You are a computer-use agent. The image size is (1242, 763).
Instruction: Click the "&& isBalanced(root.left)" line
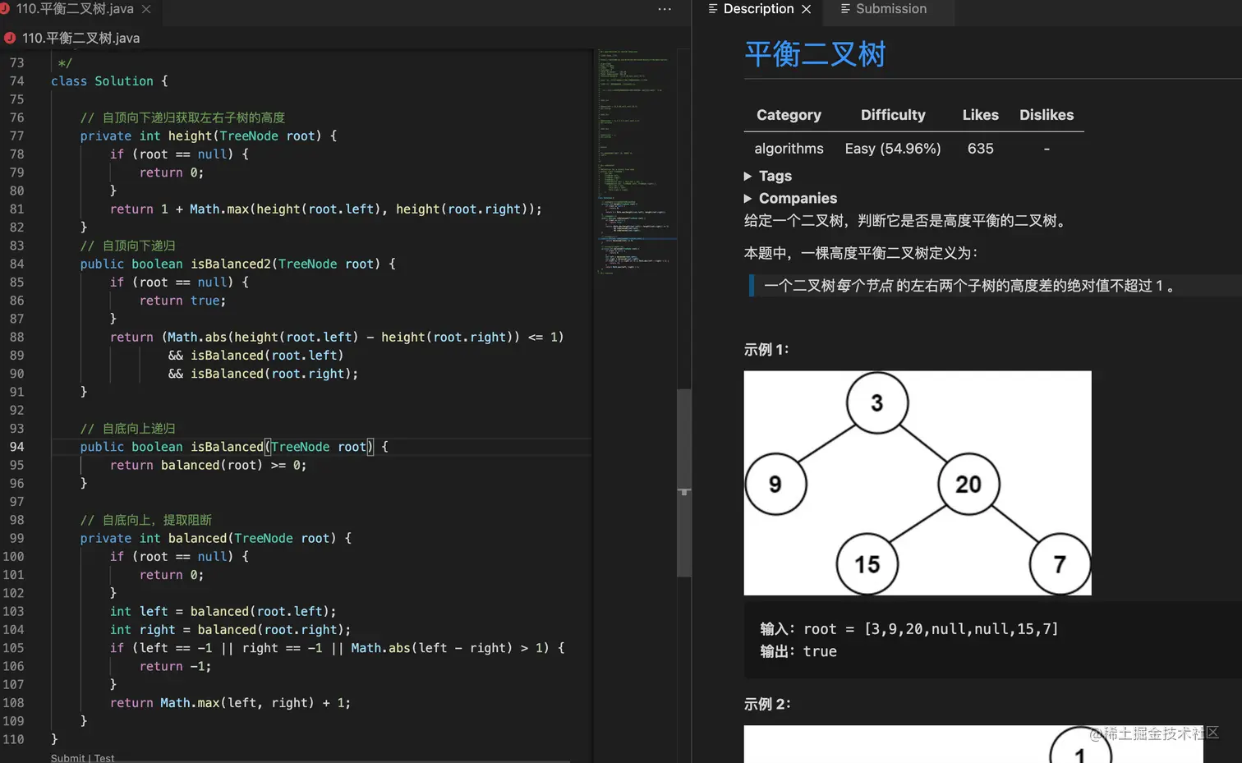pos(256,356)
